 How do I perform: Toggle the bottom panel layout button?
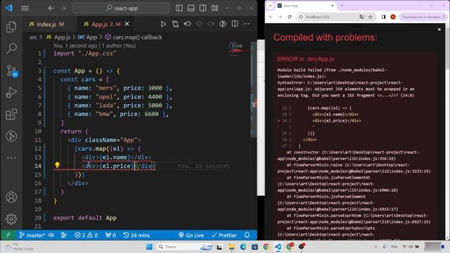pos(191,8)
